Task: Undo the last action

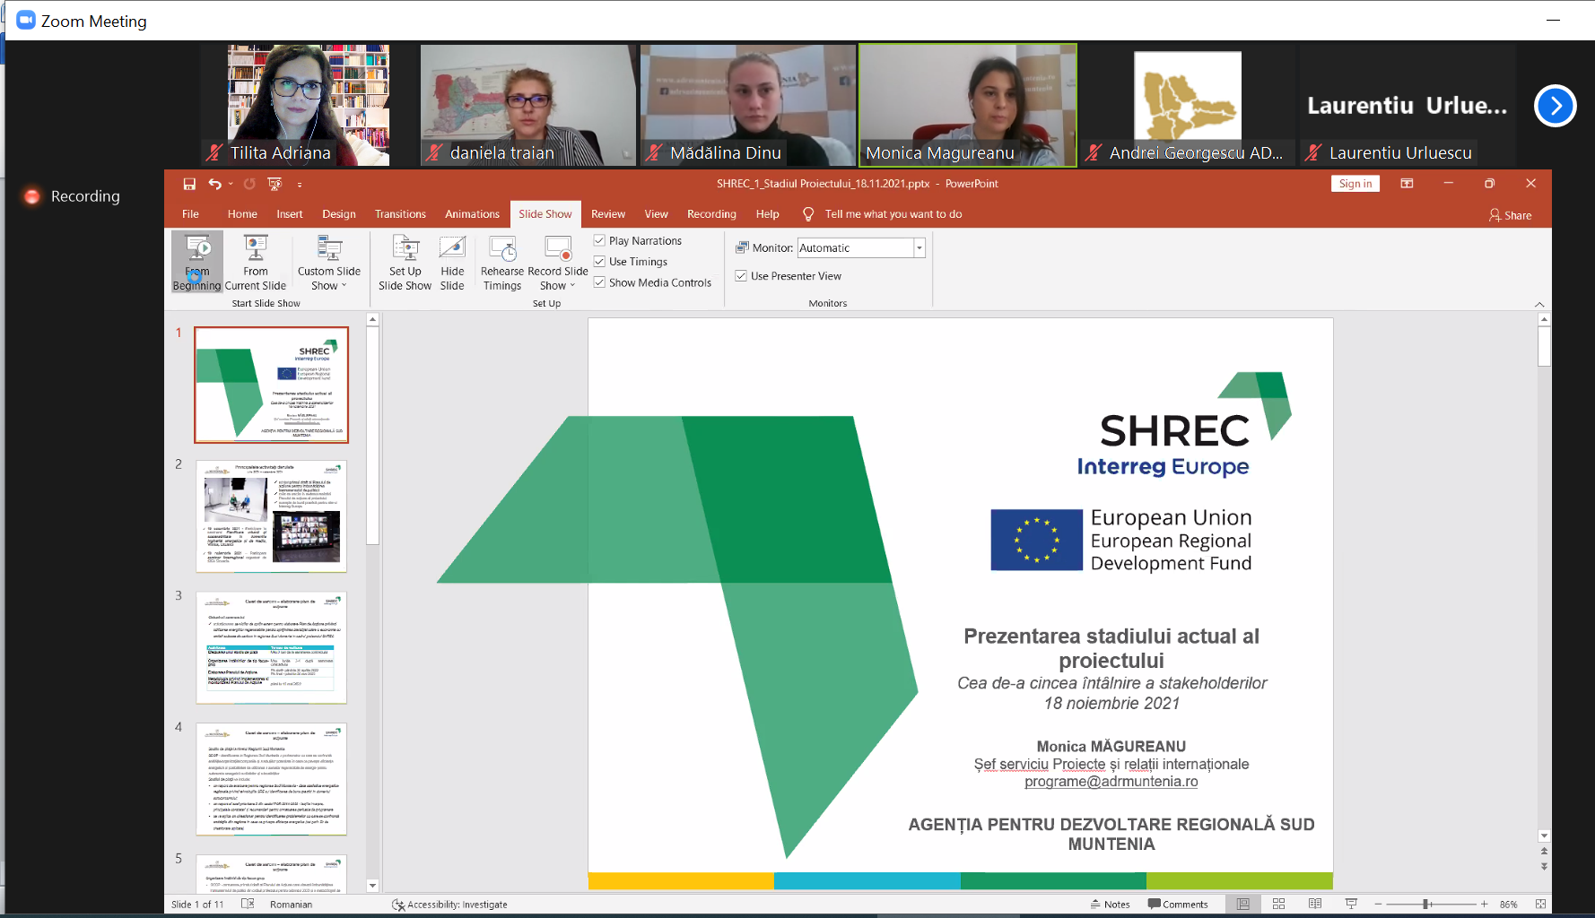Action: click(215, 184)
